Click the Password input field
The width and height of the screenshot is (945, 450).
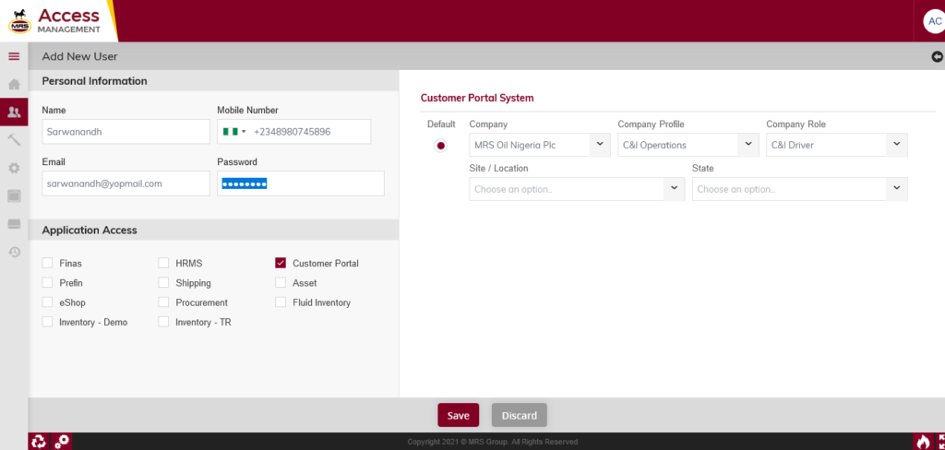tap(301, 184)
